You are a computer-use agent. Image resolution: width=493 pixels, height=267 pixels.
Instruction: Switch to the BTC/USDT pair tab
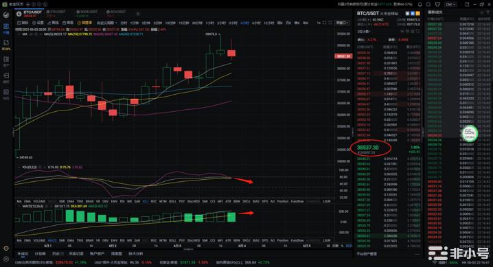(30, 14)
